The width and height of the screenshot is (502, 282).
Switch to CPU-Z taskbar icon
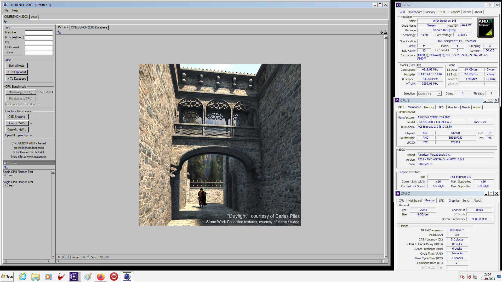click(x=74, y=277)
